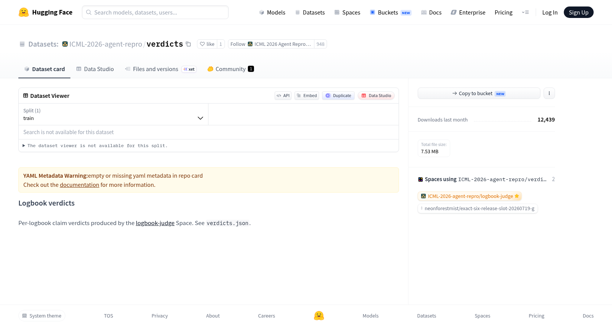Screen dimensions: 612x329
Task: Click the Log In link
Action: coord(550,12)
